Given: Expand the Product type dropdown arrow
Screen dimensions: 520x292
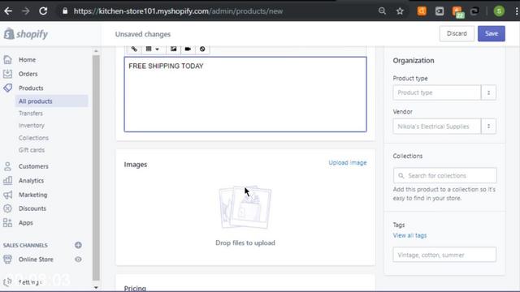Looking at the screenshot, I should pos(488,92).
